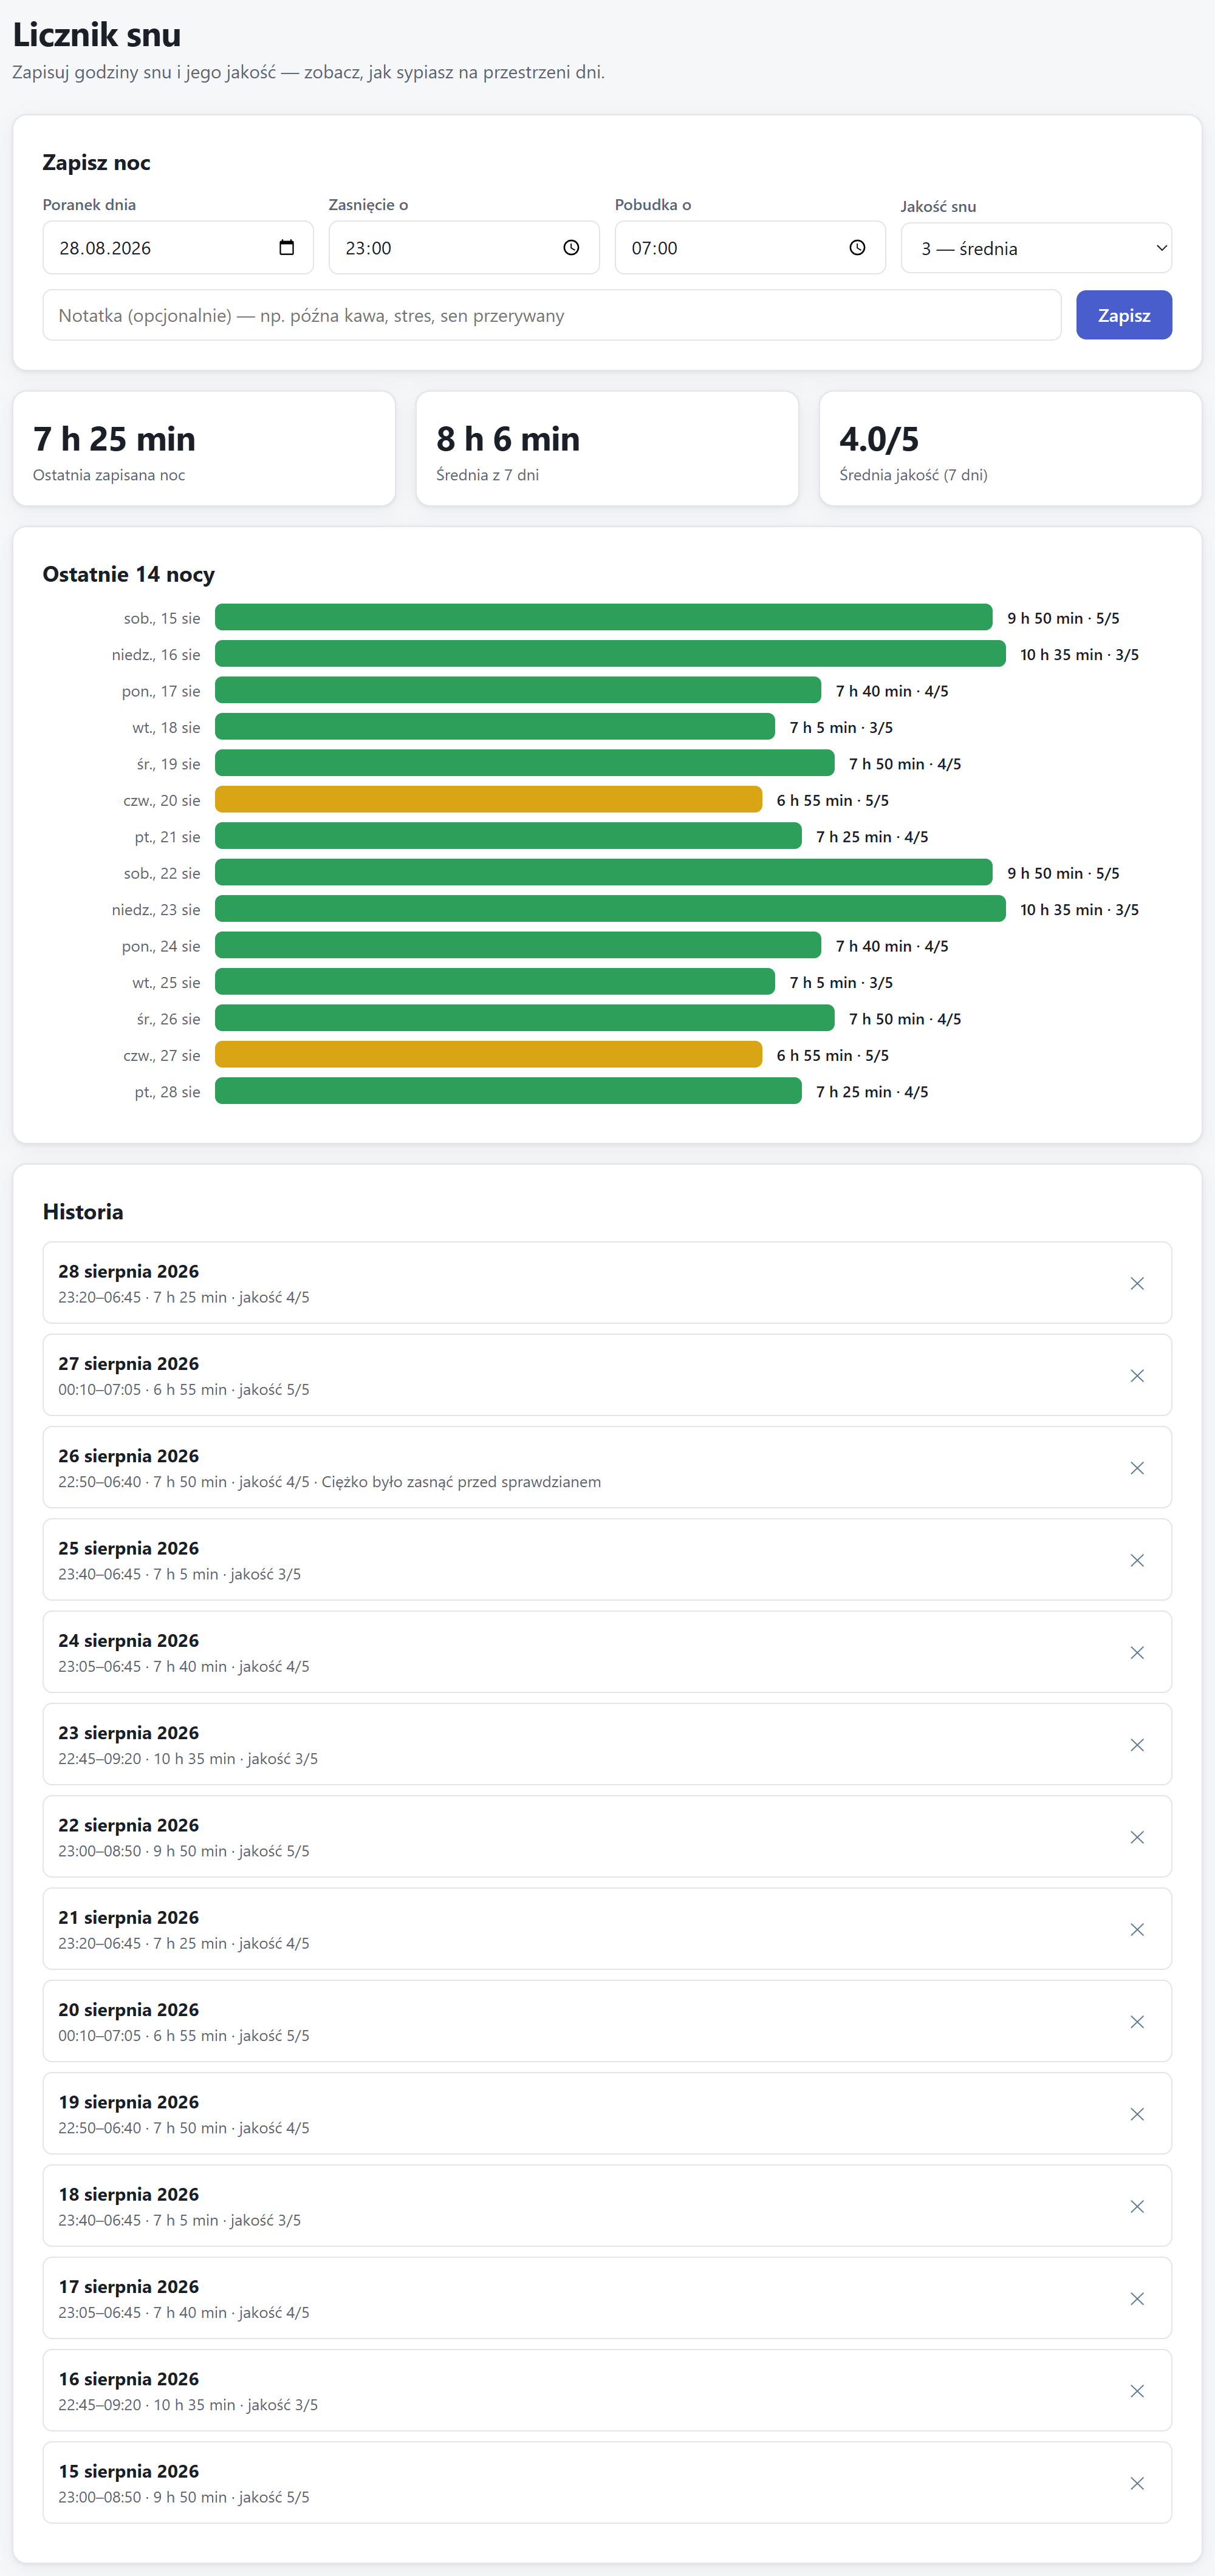Viewport: 1215px width, 2576px height.
Task: Delete the 20 sierpnia 2026 history entry
Action: tap(1137, 2021)
